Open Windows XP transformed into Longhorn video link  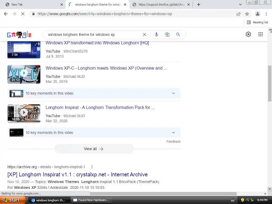[x=97, y=43]
